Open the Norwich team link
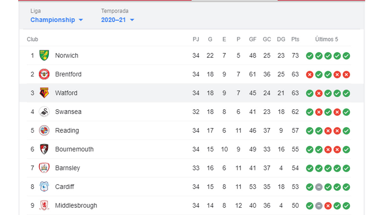The height and width of the screenshot is (215, 383). (67, 55)
